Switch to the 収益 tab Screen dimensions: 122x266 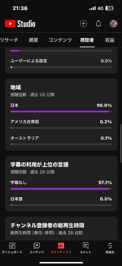point(109,40)
